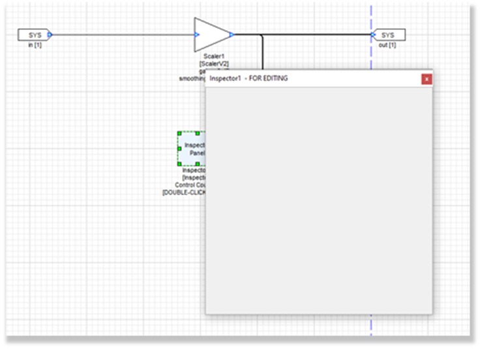
Task: Select the SYS input block
Action: (33, 35)
